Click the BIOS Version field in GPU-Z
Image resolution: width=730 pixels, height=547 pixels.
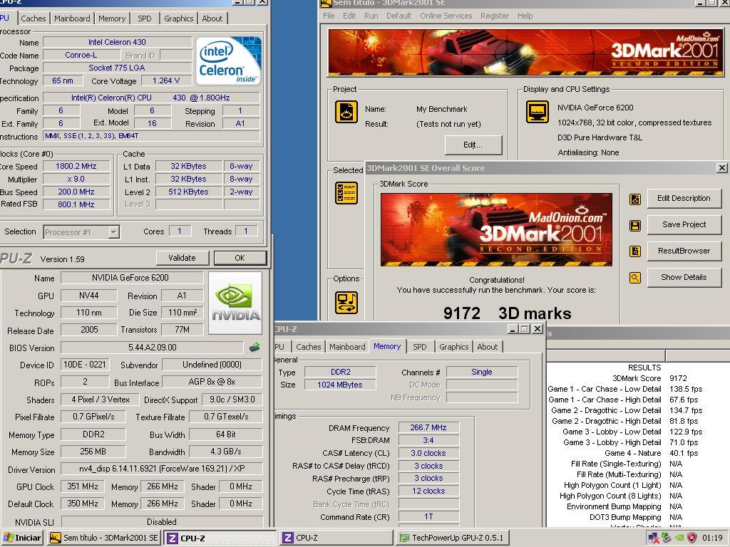[152, 348]
